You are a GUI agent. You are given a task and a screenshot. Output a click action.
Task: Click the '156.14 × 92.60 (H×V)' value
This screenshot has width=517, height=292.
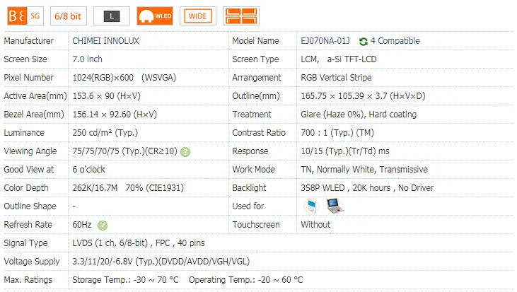pos(115,115)
